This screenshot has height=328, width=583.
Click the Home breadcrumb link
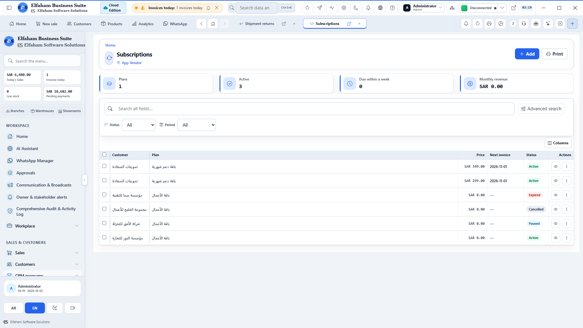coord(110,45)
